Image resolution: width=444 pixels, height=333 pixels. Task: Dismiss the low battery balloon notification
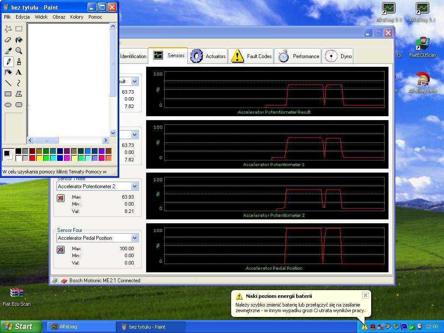366,296
